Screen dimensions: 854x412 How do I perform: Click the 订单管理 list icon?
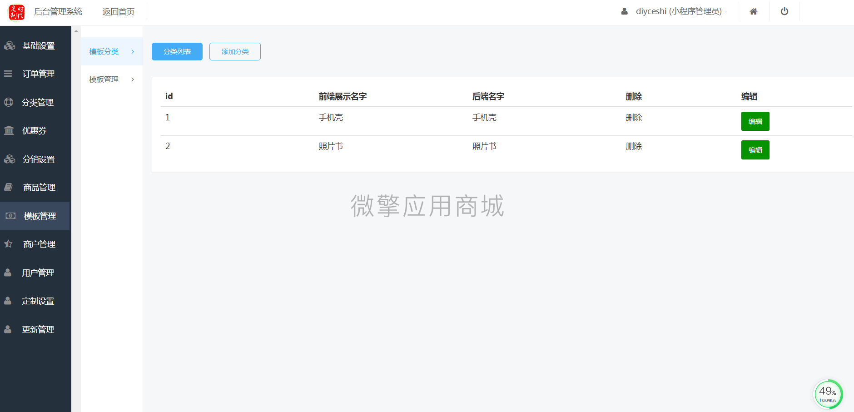[8, 74]
